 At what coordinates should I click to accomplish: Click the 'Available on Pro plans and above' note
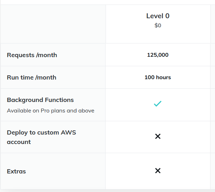click(50, 111)
